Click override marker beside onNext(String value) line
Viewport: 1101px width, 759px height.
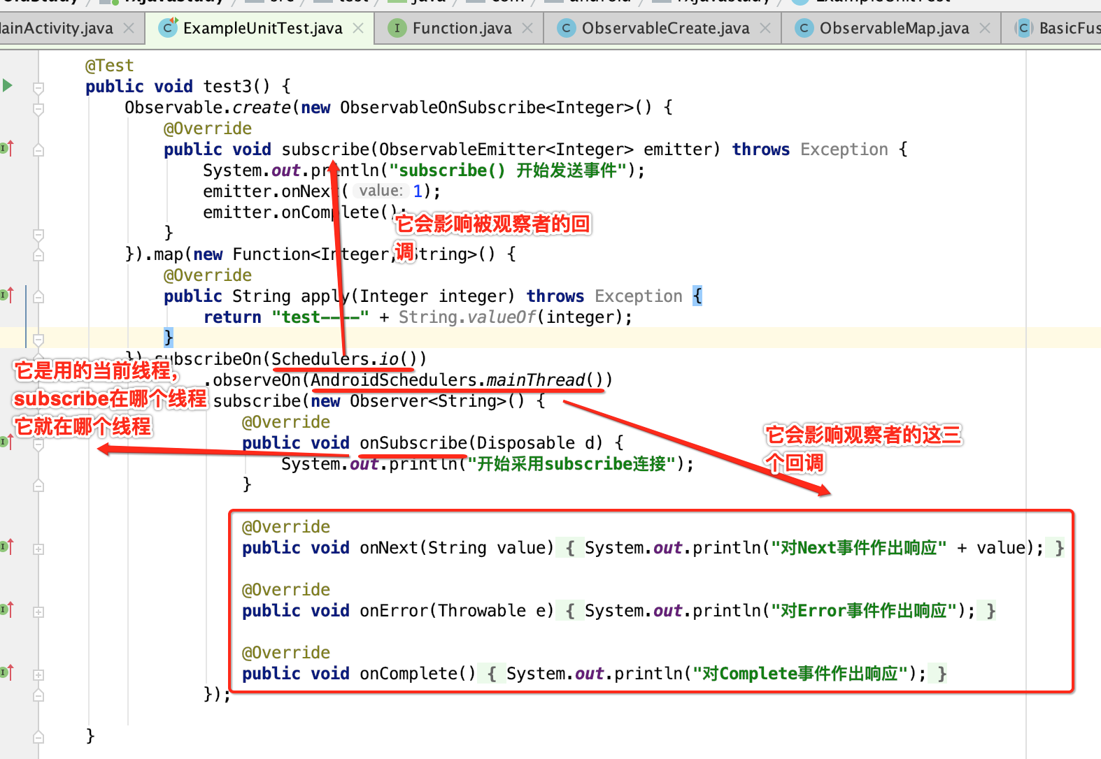point(6,547)
